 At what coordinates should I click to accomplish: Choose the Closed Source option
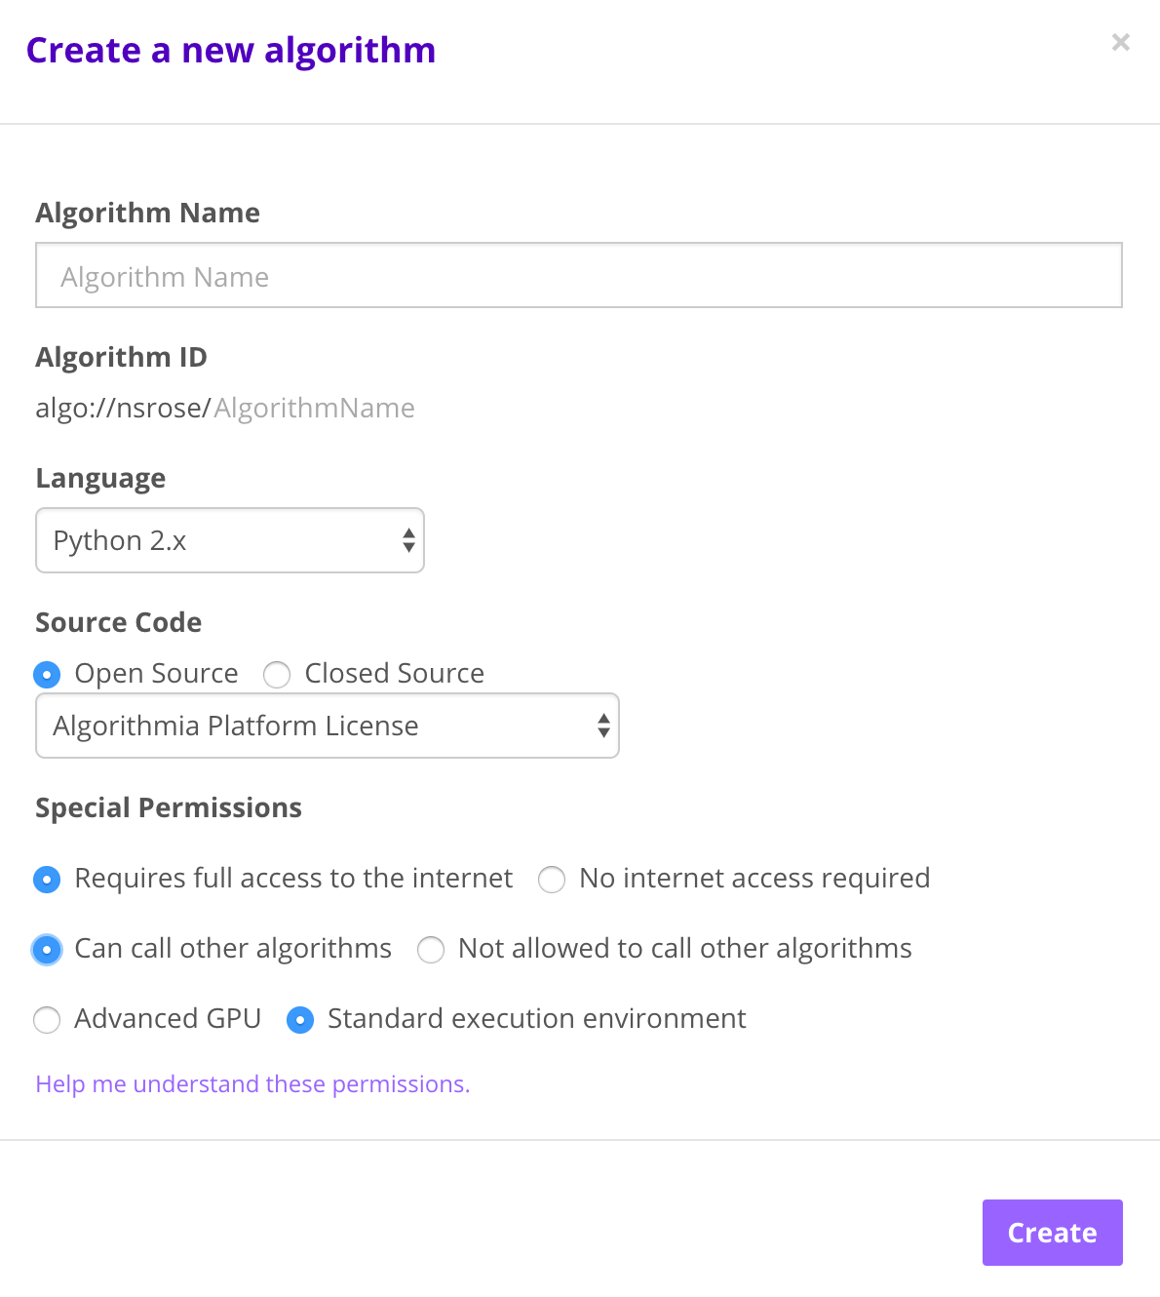coord(278,674)
